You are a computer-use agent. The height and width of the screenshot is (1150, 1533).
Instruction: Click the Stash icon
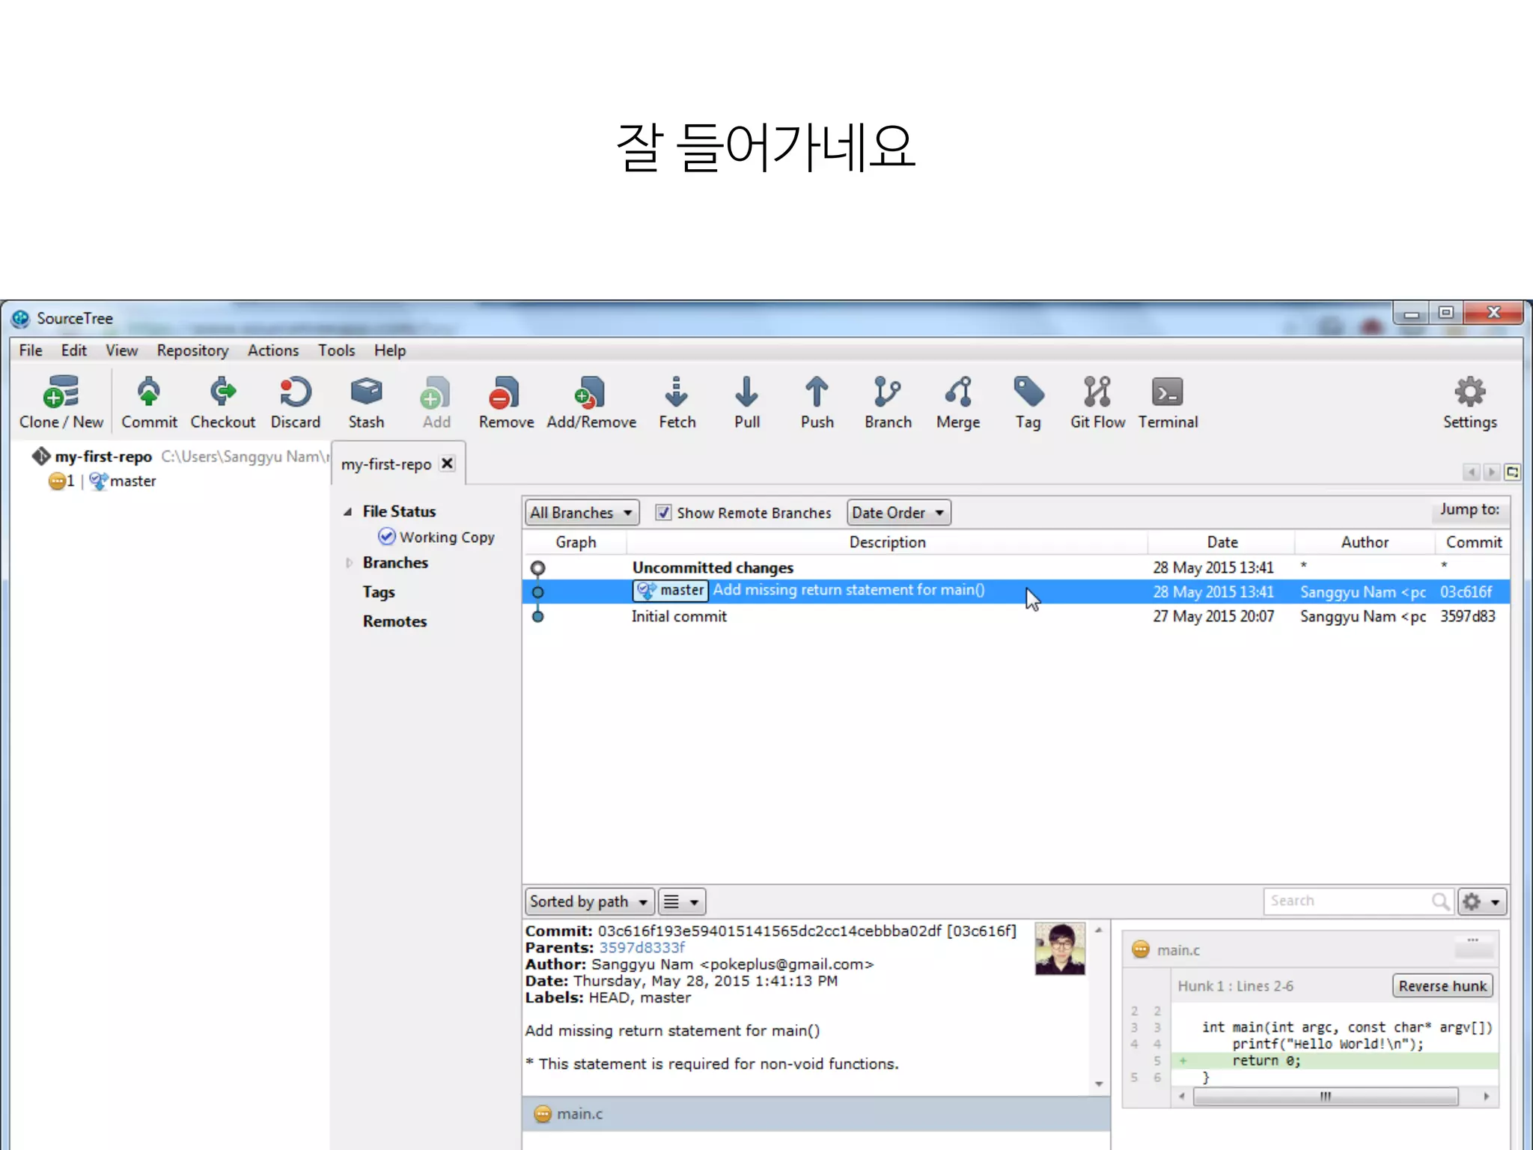point(366,402)
